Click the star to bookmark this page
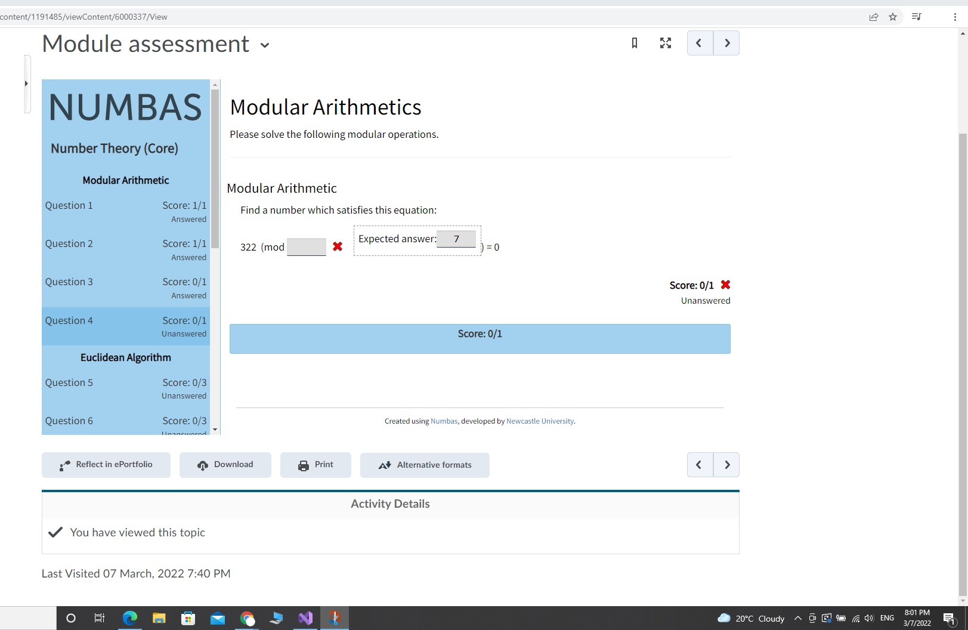 (893, 17)
